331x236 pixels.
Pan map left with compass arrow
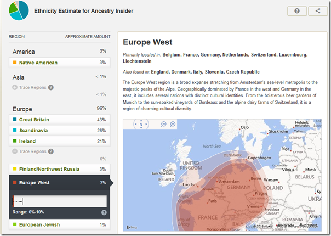click(136, 125)
